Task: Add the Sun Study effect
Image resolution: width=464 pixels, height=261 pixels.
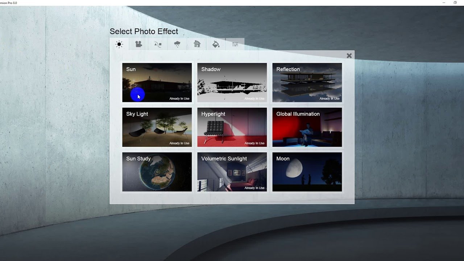Action: pos(157,172)
